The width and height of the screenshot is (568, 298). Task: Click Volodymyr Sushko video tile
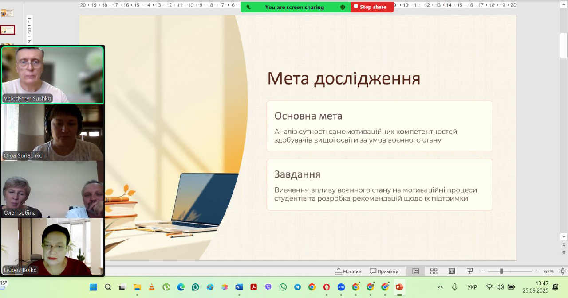[x=52, y=74]
